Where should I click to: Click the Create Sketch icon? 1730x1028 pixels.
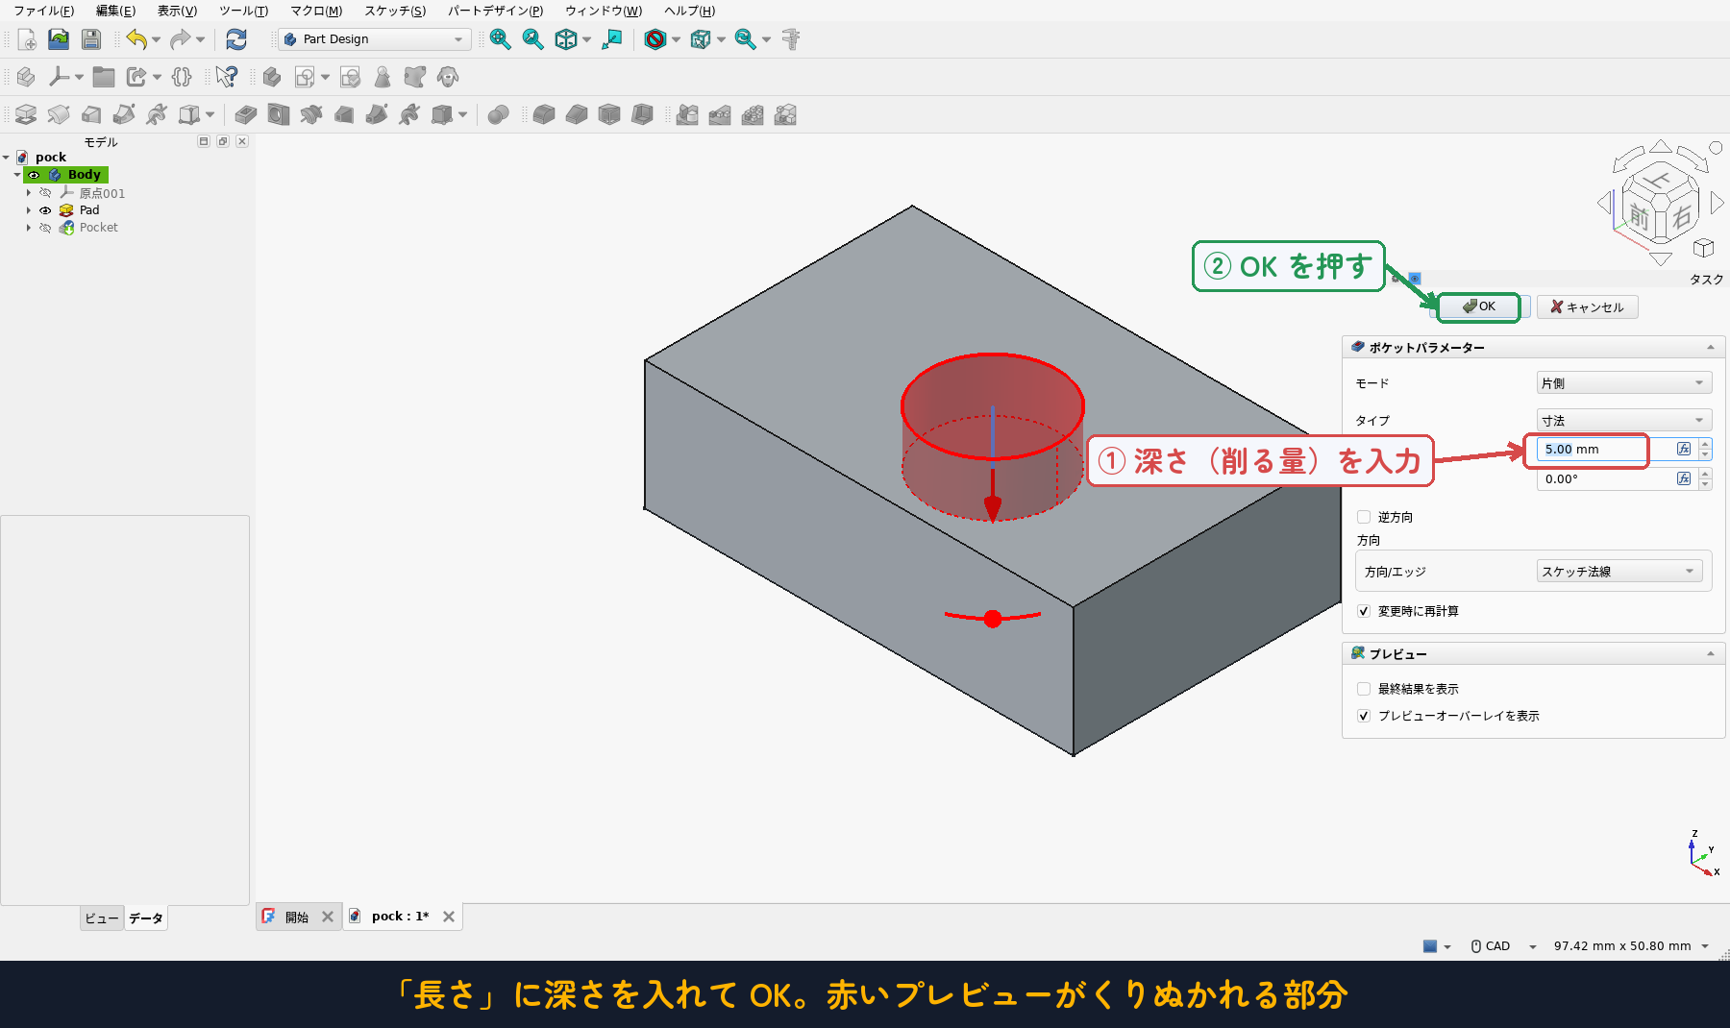305,77
